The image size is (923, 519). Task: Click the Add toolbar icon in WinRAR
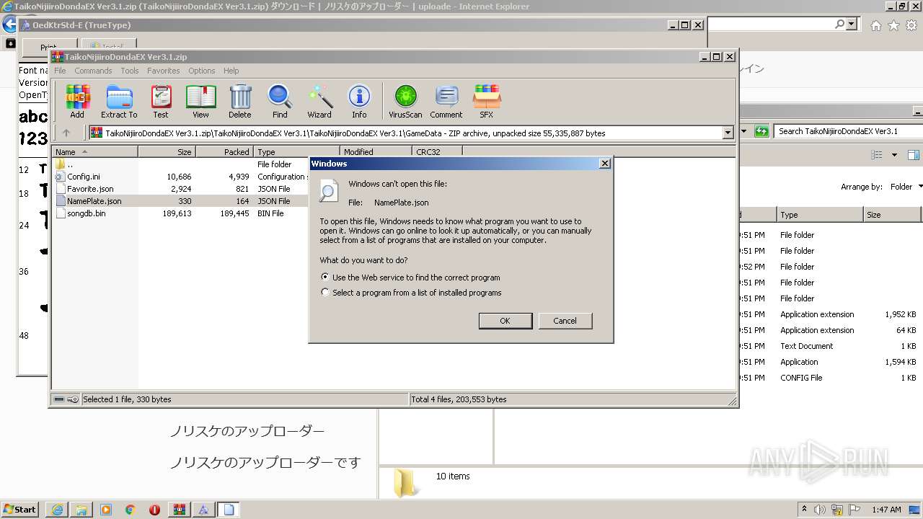[x=77, y=102]
